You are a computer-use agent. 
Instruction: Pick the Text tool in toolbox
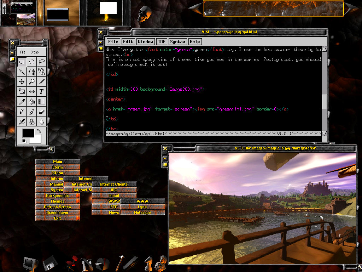(41, 91)
